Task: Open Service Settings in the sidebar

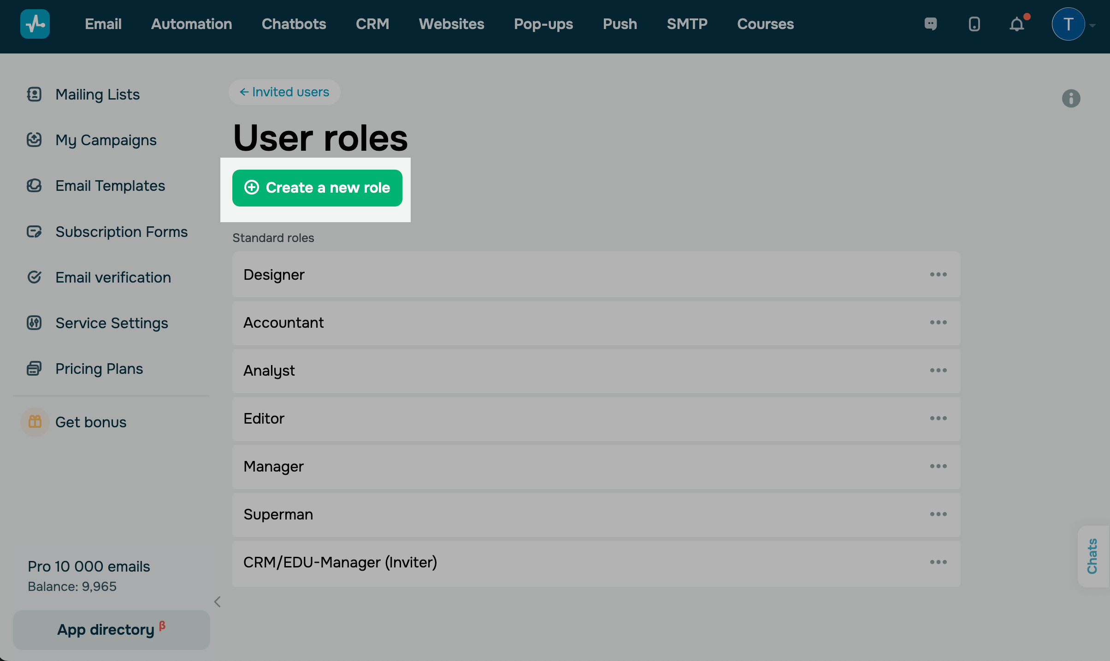Action: [112, 323]
